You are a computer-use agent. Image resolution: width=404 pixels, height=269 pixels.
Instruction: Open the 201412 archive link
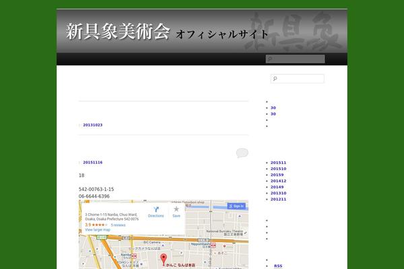(278, 181)
